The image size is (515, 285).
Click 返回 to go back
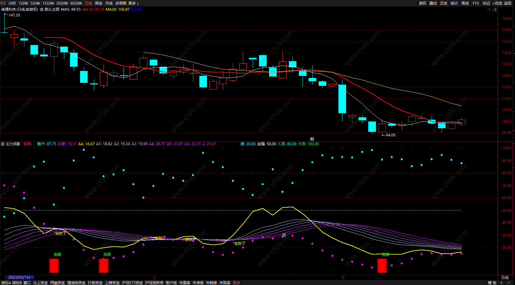(x=508, y=3)
